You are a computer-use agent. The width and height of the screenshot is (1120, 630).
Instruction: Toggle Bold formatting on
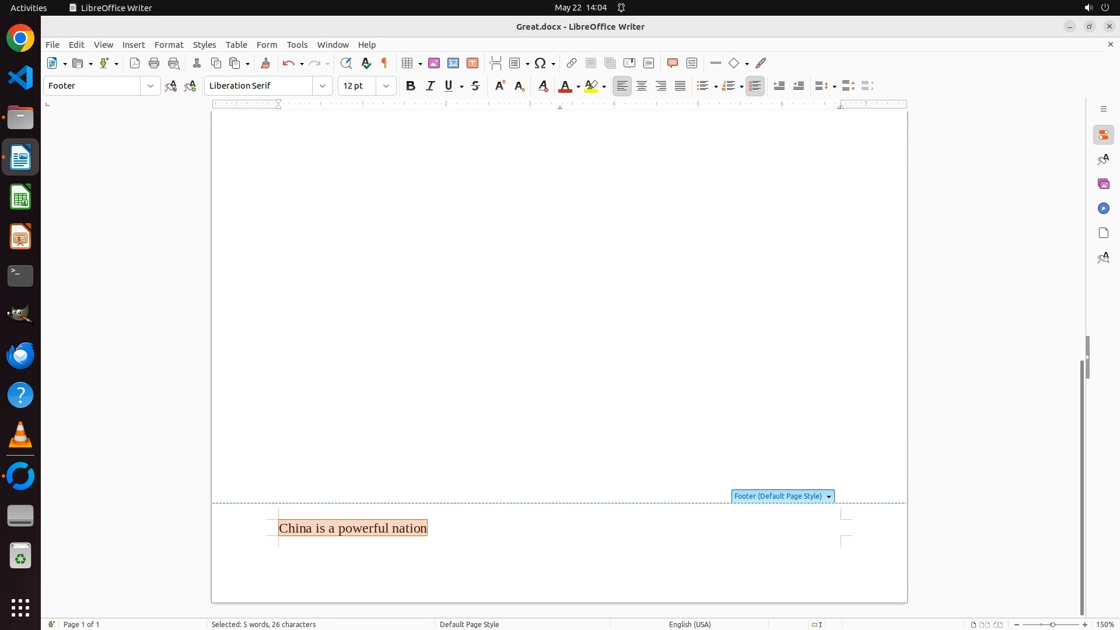point(411,86)
